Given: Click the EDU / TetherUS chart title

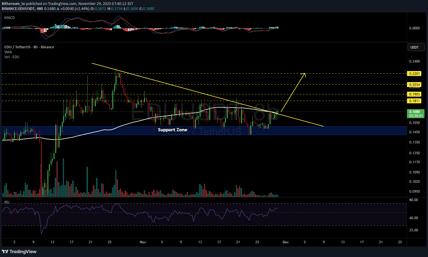Looking at the screenshot, I should (29, 47).
